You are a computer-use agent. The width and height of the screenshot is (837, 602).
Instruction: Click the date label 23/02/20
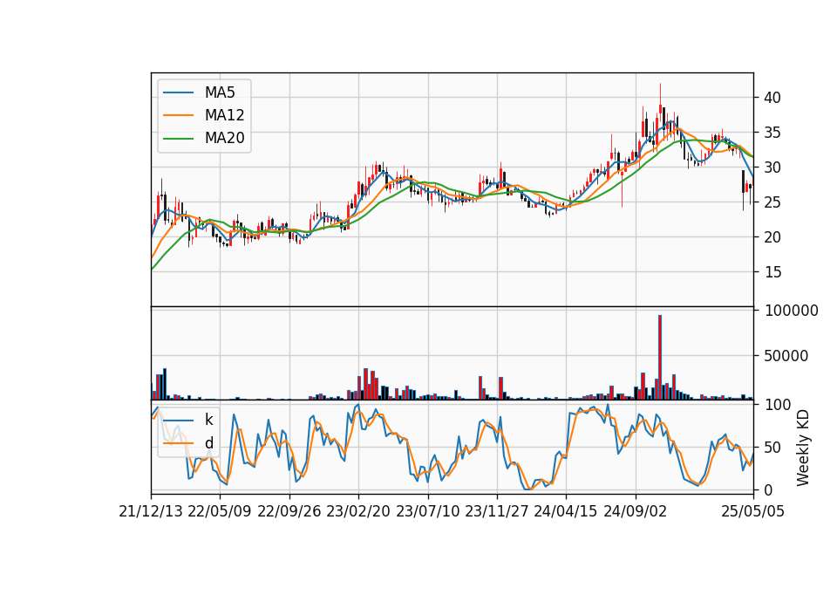coord(358,511)
